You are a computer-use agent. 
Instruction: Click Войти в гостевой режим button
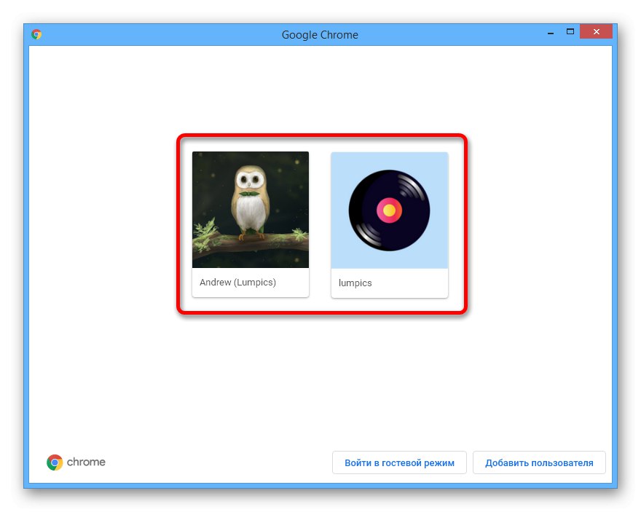399,462
